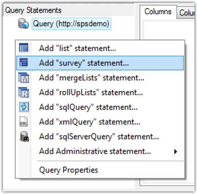This screenshot has width=197, height=194.
Task: Click the rollUpLists R icon
Action: coord(24,92)
